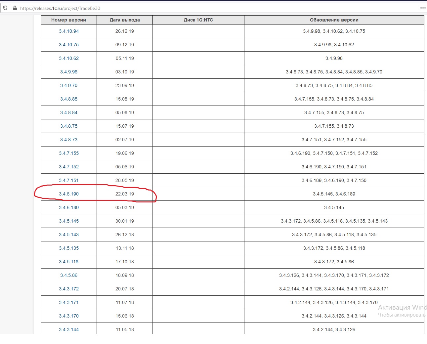The image size is (427, 344).
Task: Open version 3.4.7.155 link
Action: point(69,153)
